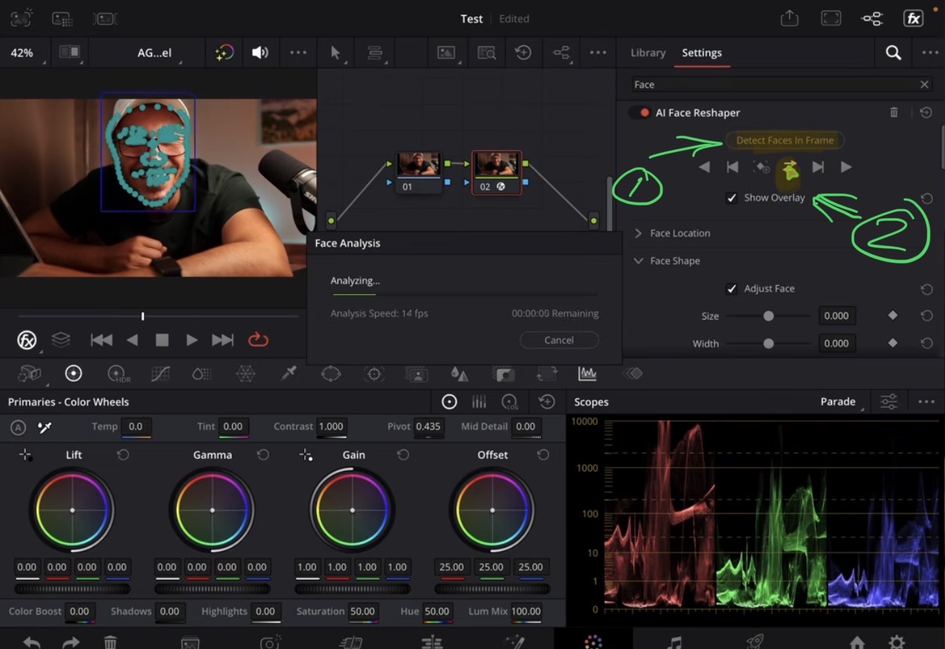Screen dimensions: 945x649
Task: Select the color picker eyedropper tool
Action: (x=288, y=373)
